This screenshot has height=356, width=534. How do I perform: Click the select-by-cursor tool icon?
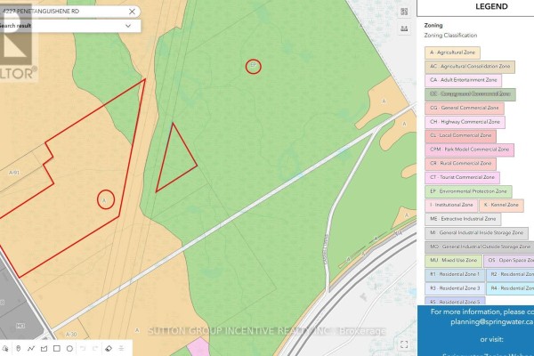[5, 348]
